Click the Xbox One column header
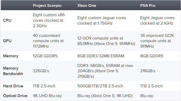Screen dimensions: 181x101 (x=87, y=5)
